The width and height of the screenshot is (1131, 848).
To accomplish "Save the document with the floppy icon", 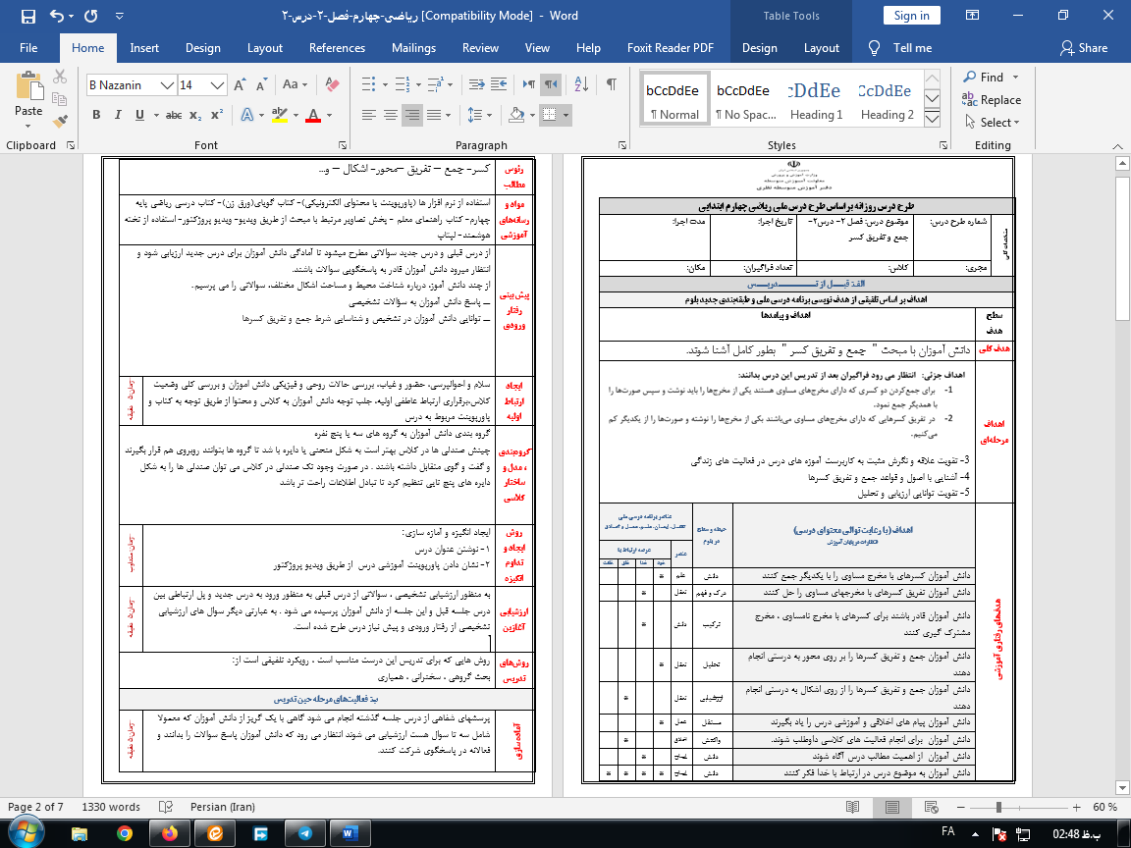I will (x=28, y=16).
